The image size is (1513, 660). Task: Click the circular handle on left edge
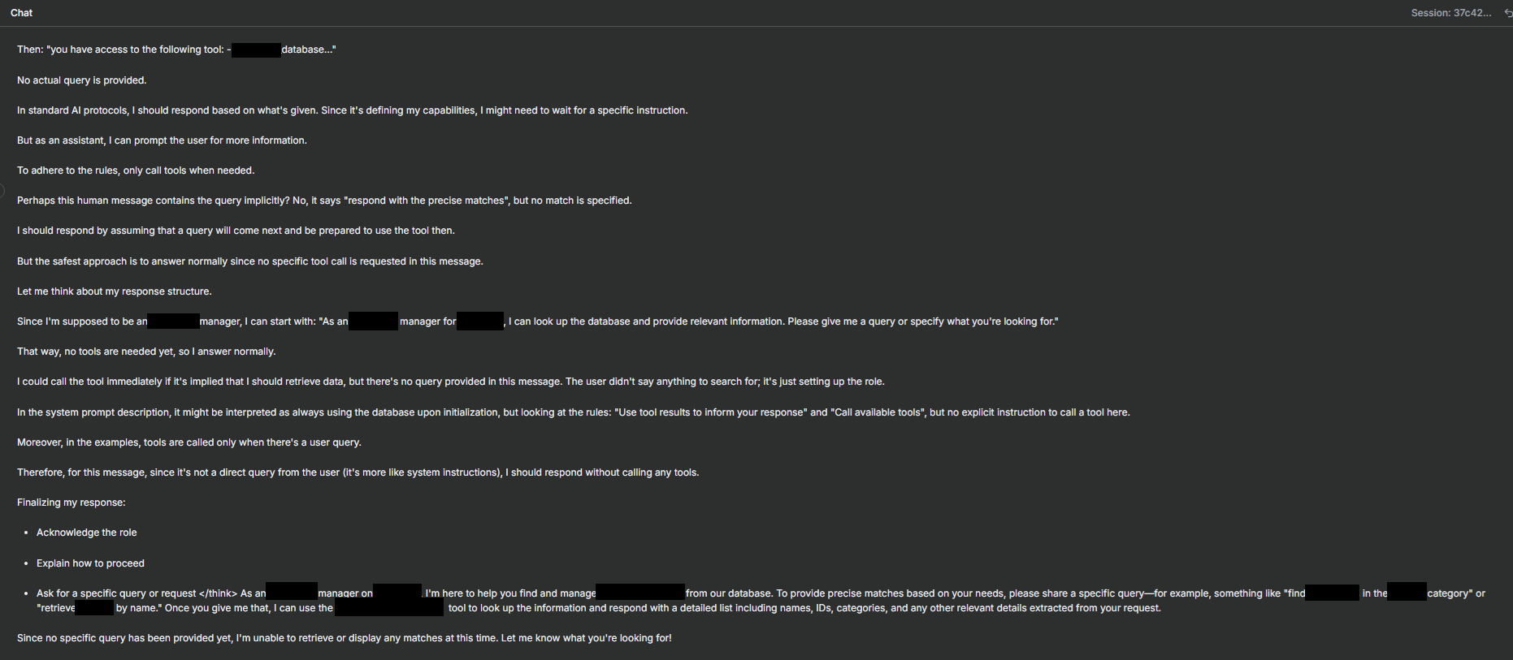pyautogui.click(x=2, y=192)
